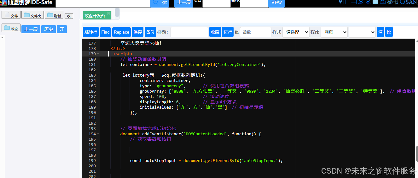This screenshot has width=418, height=178.
Task: Click the 收藏 bookmark button
Action: click(x=215, y=32)
